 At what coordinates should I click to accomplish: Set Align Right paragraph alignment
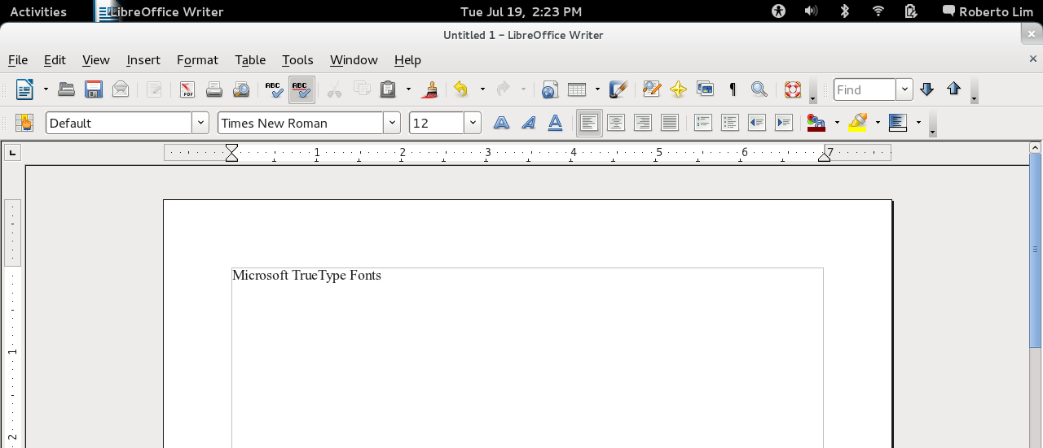643,123
